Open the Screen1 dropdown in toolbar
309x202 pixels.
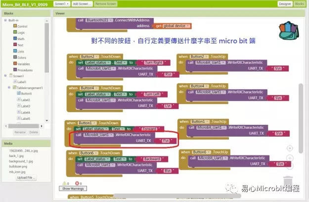(x=61, y=3)
